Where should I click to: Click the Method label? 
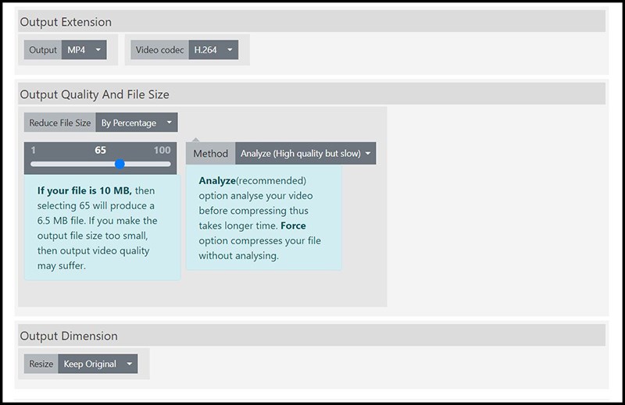pos(210,154)
